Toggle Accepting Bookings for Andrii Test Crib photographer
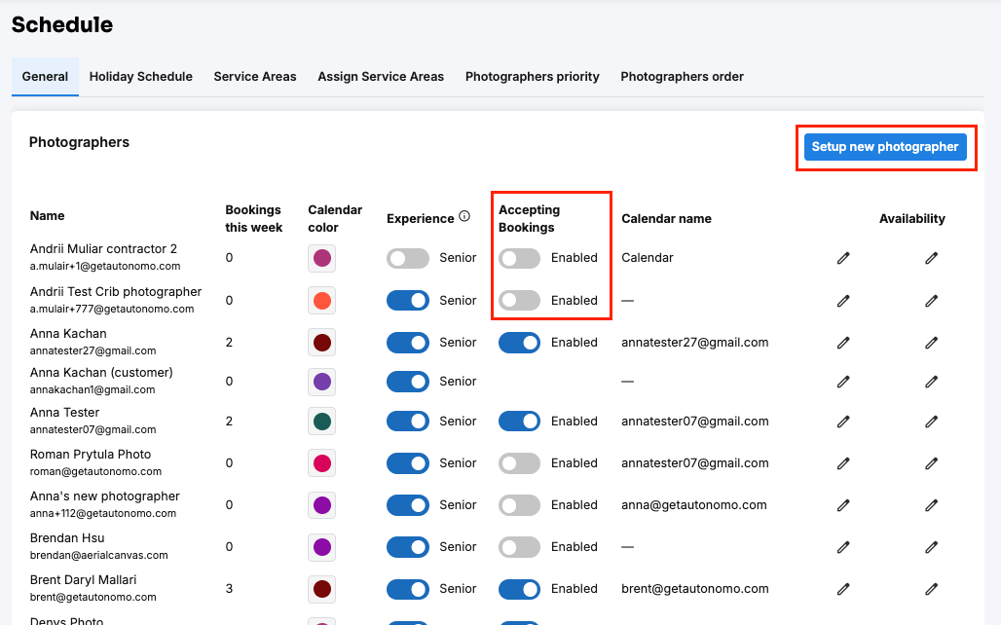Image resolution: width=1001 pixels, height=625 pixels. click(520, 301)
